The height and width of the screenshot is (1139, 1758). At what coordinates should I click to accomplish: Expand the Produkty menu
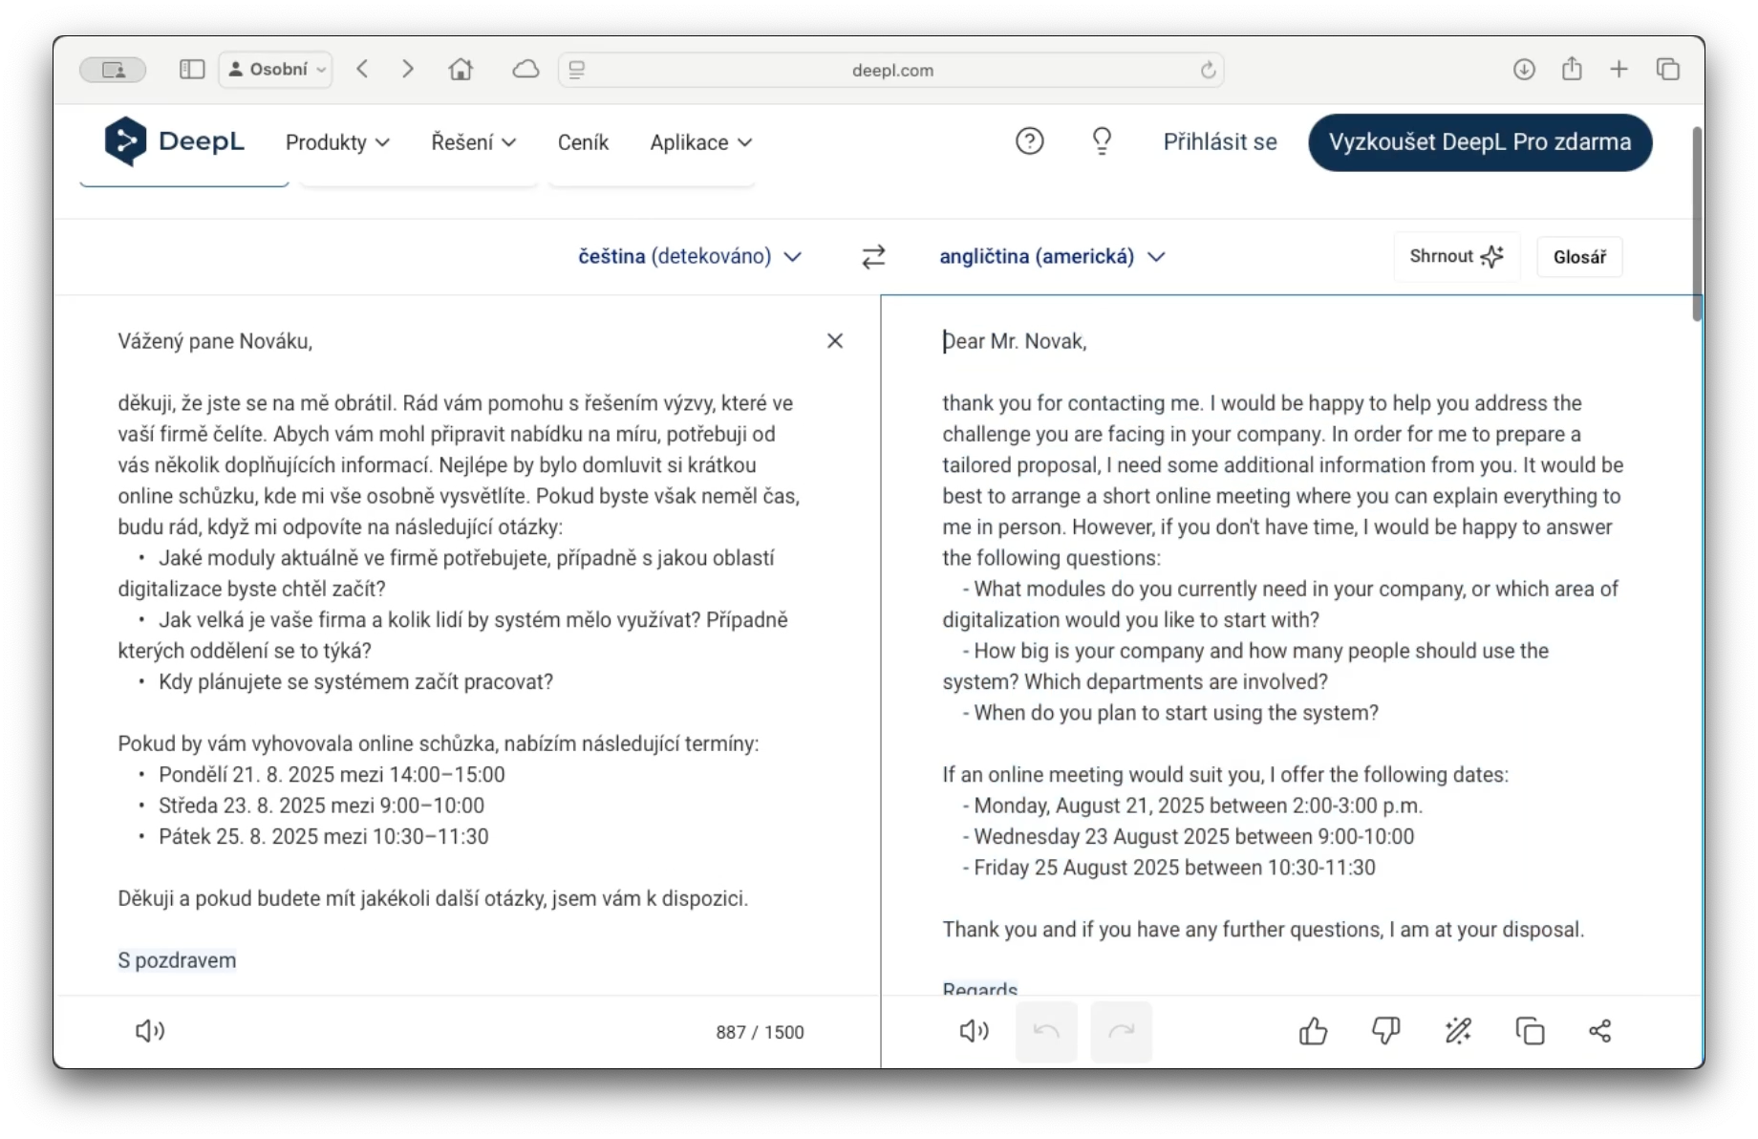337,142
